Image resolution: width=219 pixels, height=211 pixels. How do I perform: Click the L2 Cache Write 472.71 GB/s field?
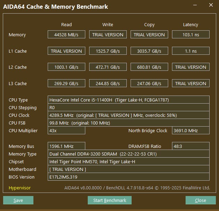pyautogui.click(x=108, y=67)
